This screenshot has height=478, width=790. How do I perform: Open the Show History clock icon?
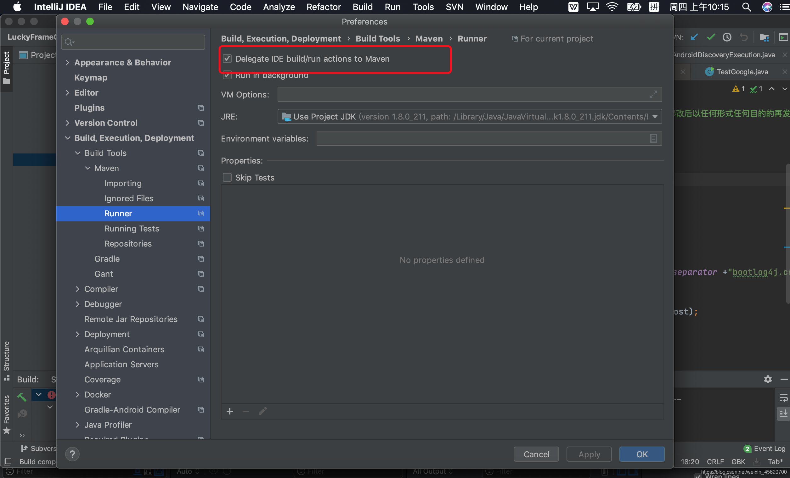click(727, 37)
